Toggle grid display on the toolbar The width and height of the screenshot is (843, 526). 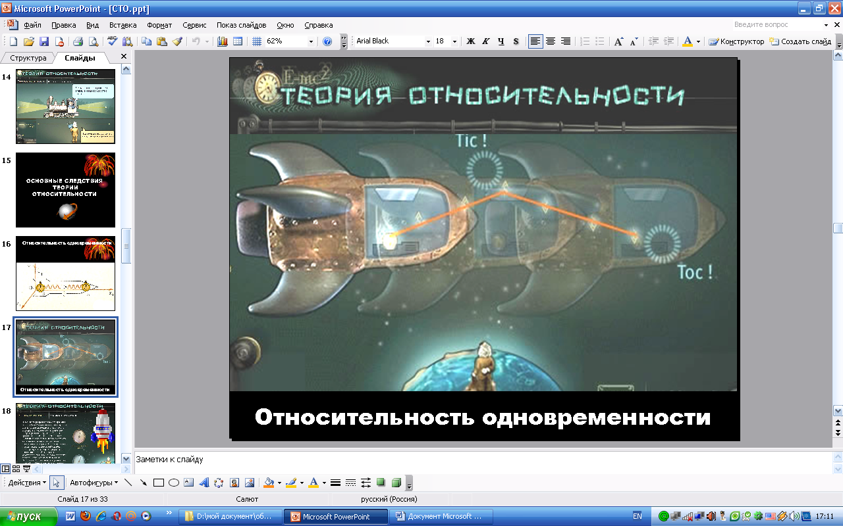click(x=257, y=41)
